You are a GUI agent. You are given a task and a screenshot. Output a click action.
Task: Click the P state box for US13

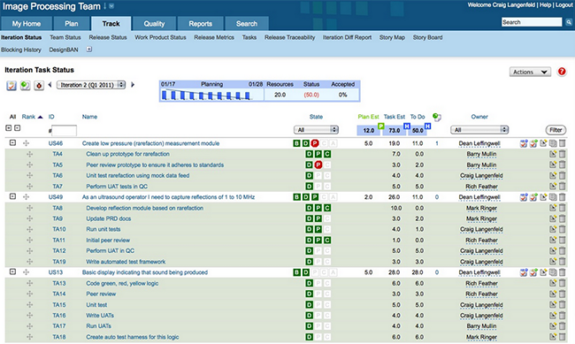(x=315, y=272)
